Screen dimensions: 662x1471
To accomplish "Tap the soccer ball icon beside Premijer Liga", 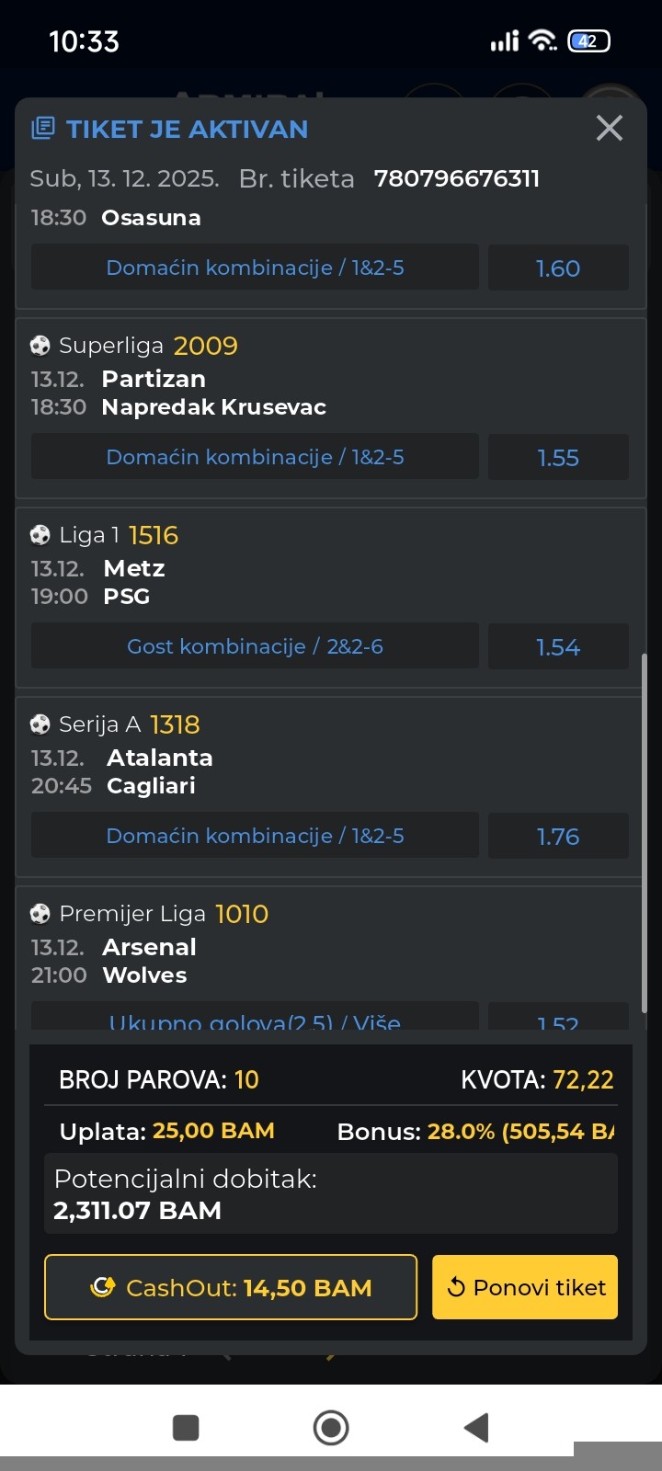I will pyautogui.click(x=40, y=914).
